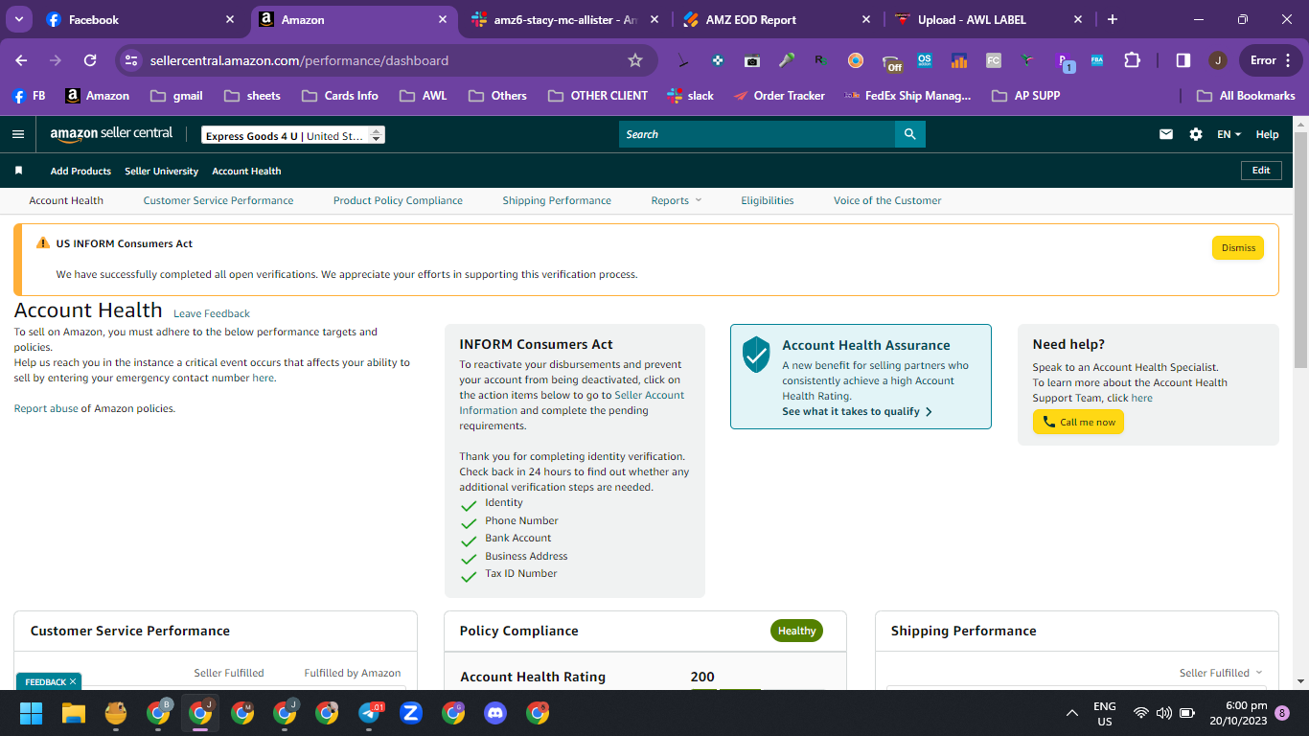The image size is (1309, 736).
Task: Expand the Seller Fulfilled dropdown in Shipping Performance
Action: click(1221, 673)
